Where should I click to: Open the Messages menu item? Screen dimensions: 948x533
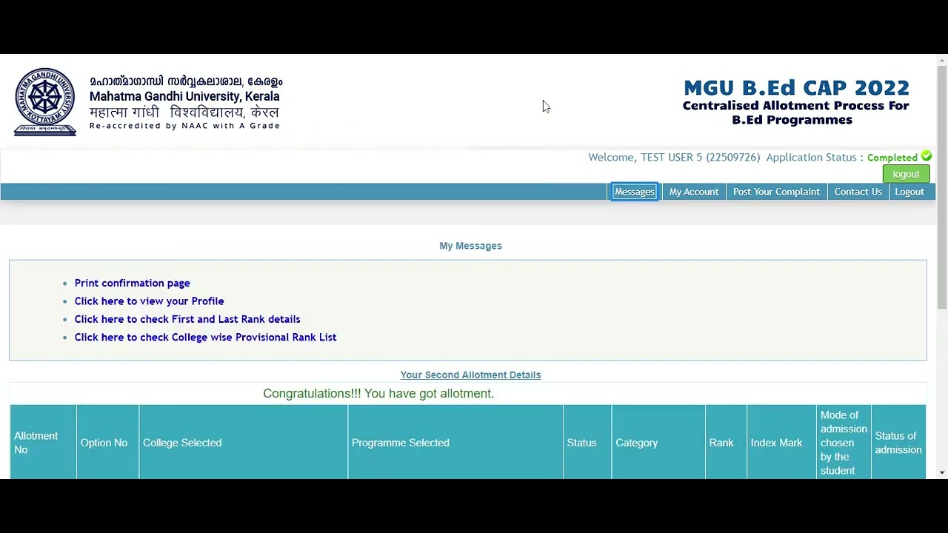coord(635,192)
